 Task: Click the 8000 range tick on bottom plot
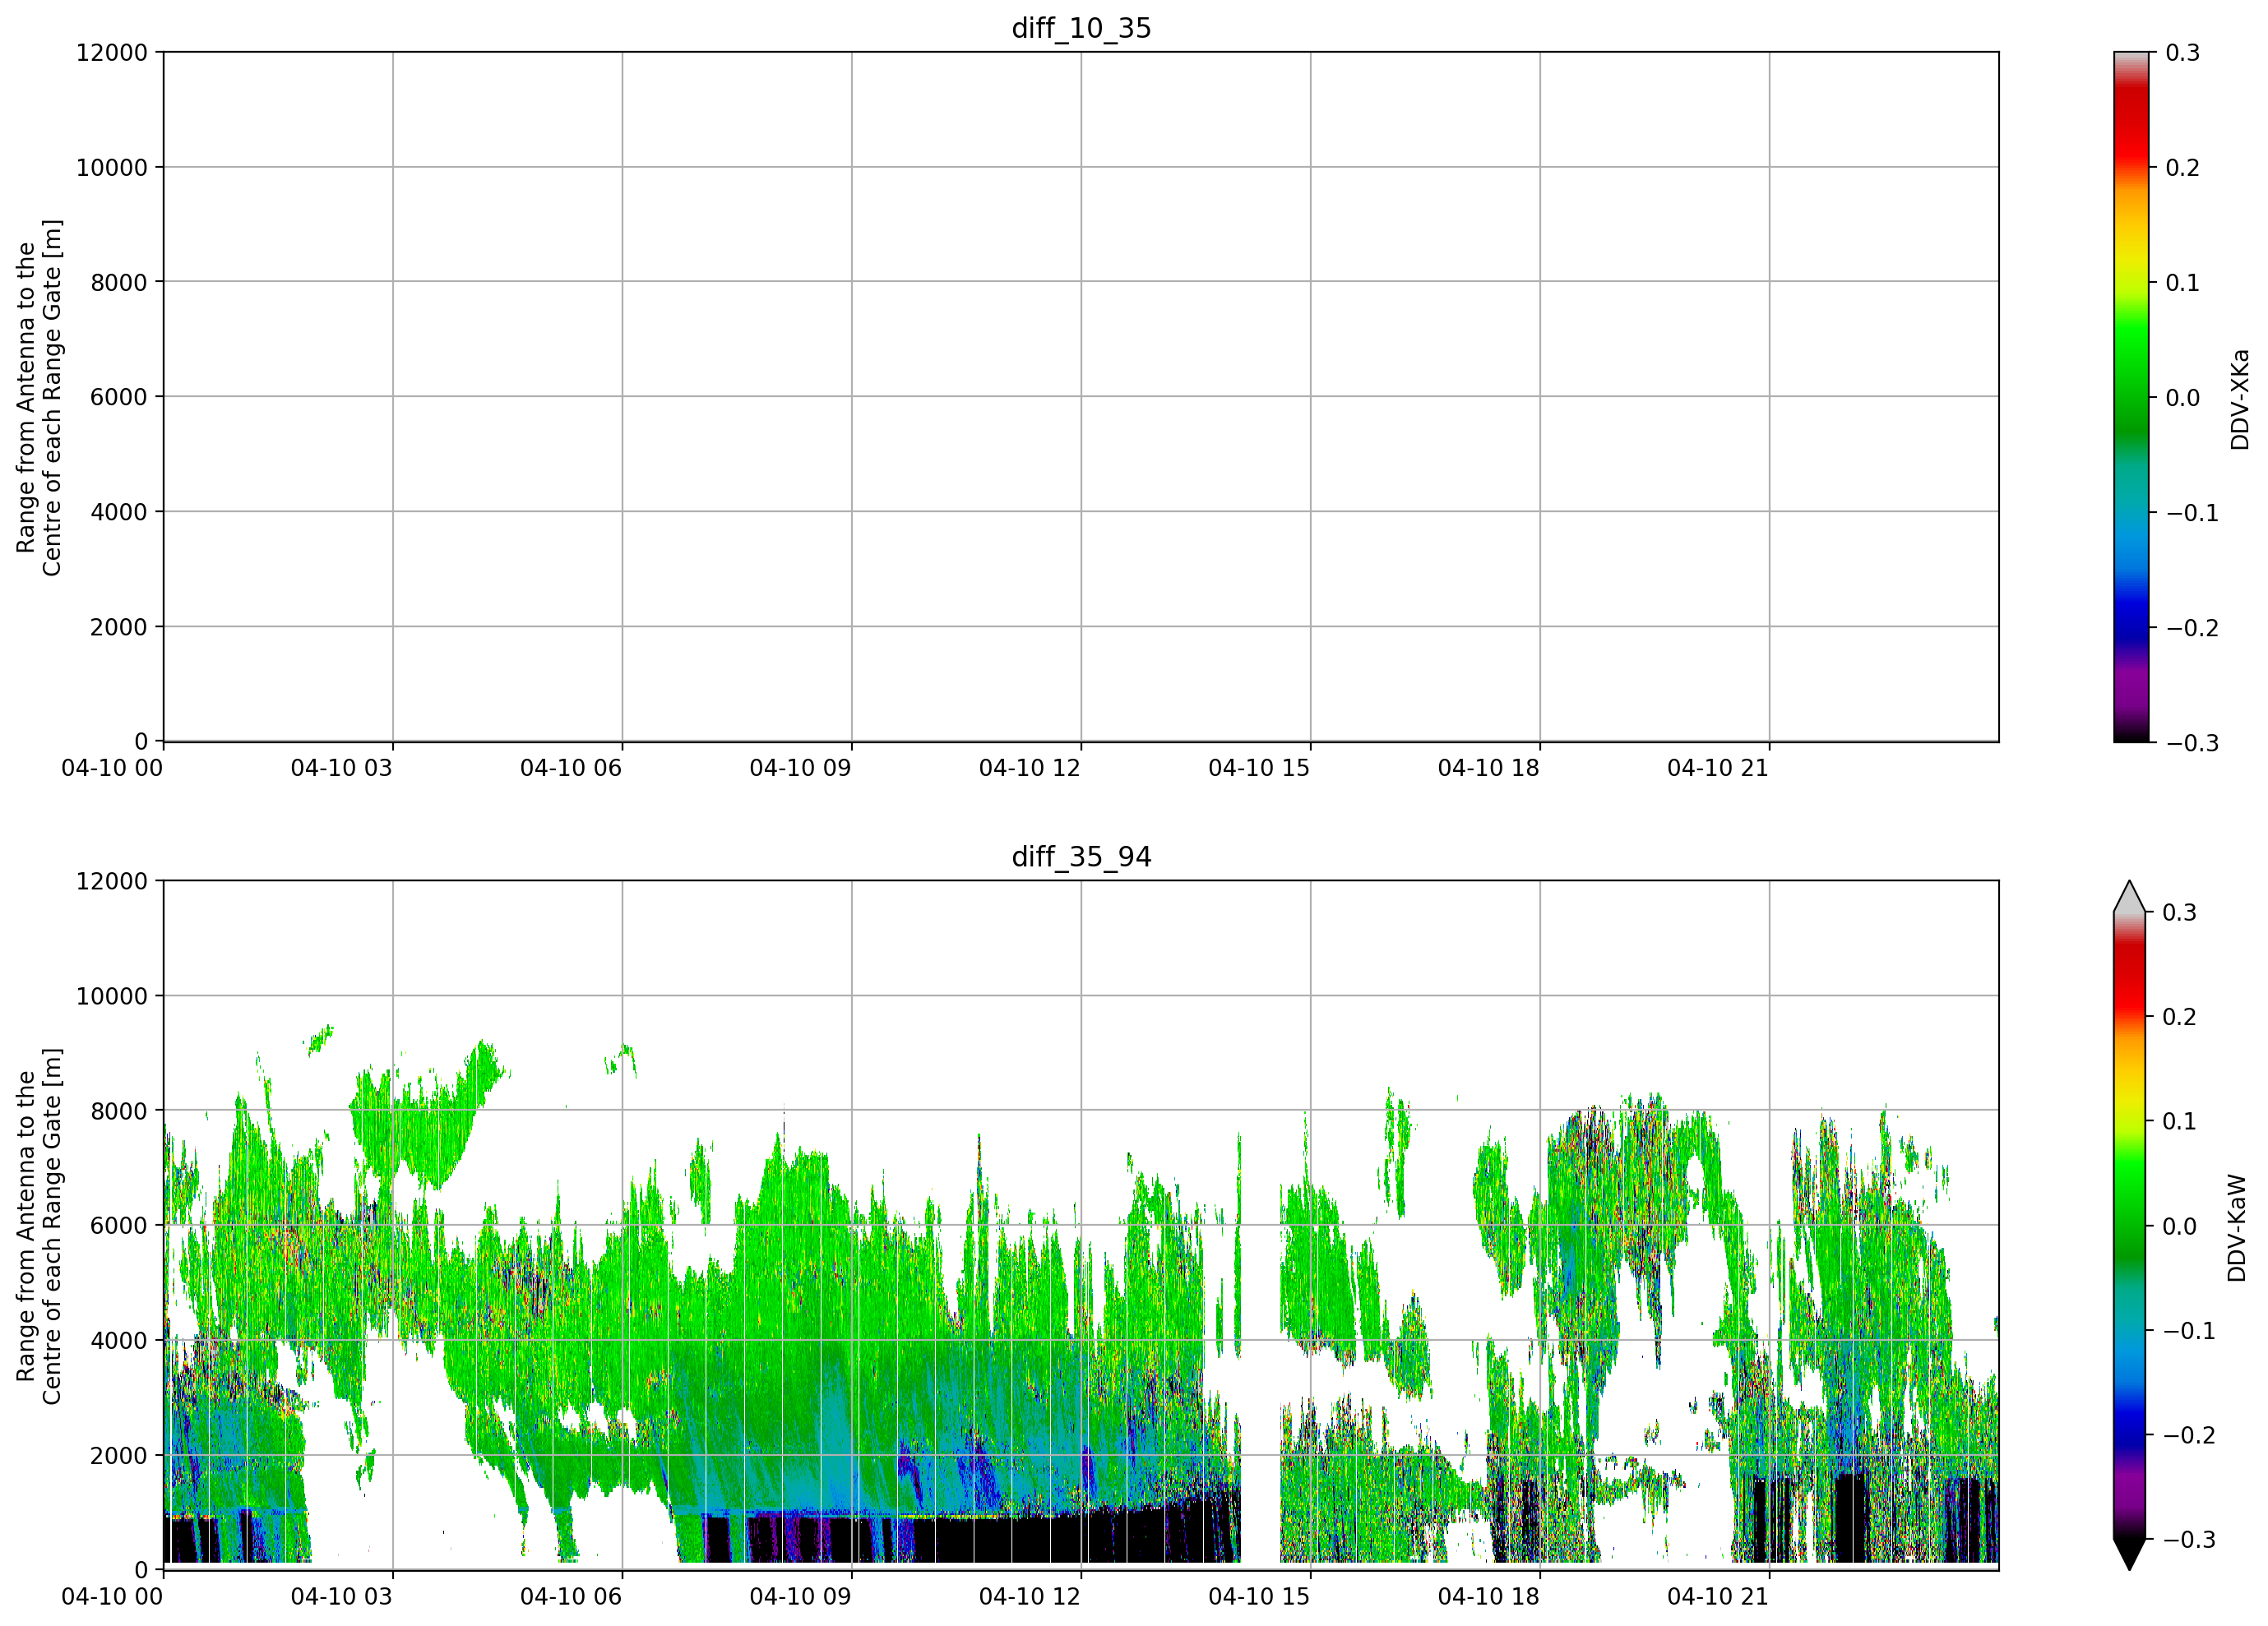(119, 1111)
